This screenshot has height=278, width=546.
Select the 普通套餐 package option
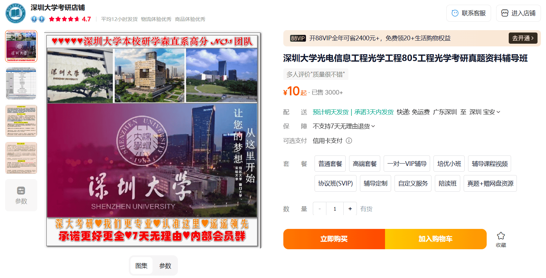(x=330, y=164)
